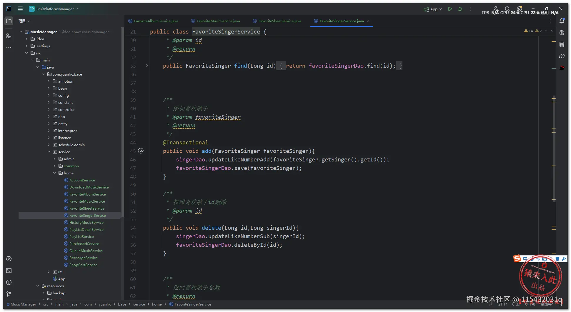Expand the .settings folder

tap(26, 46)
